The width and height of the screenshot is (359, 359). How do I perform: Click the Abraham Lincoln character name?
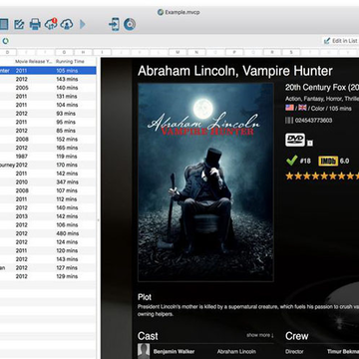[236, 351]
